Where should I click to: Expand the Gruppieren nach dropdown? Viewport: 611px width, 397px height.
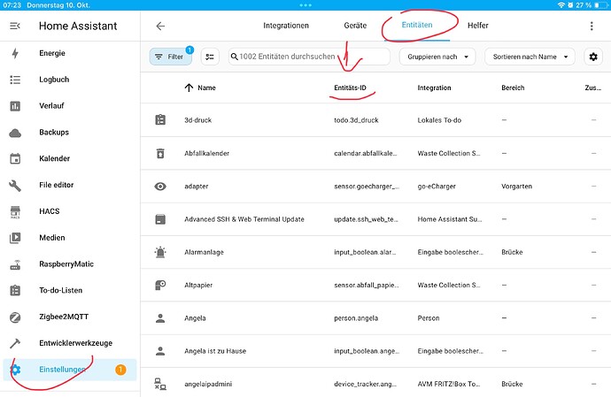click(437, 57)
